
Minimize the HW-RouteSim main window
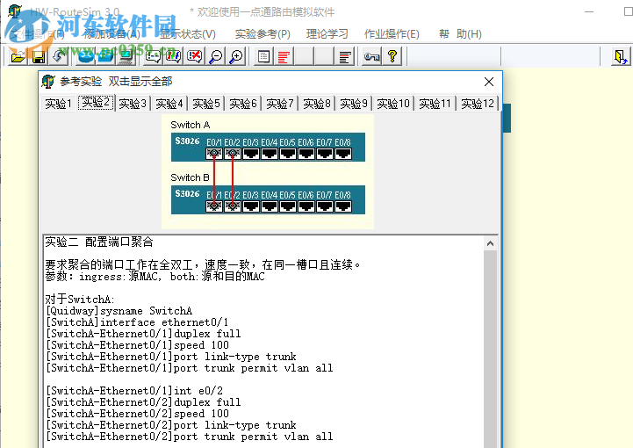(x=589, y=11)
